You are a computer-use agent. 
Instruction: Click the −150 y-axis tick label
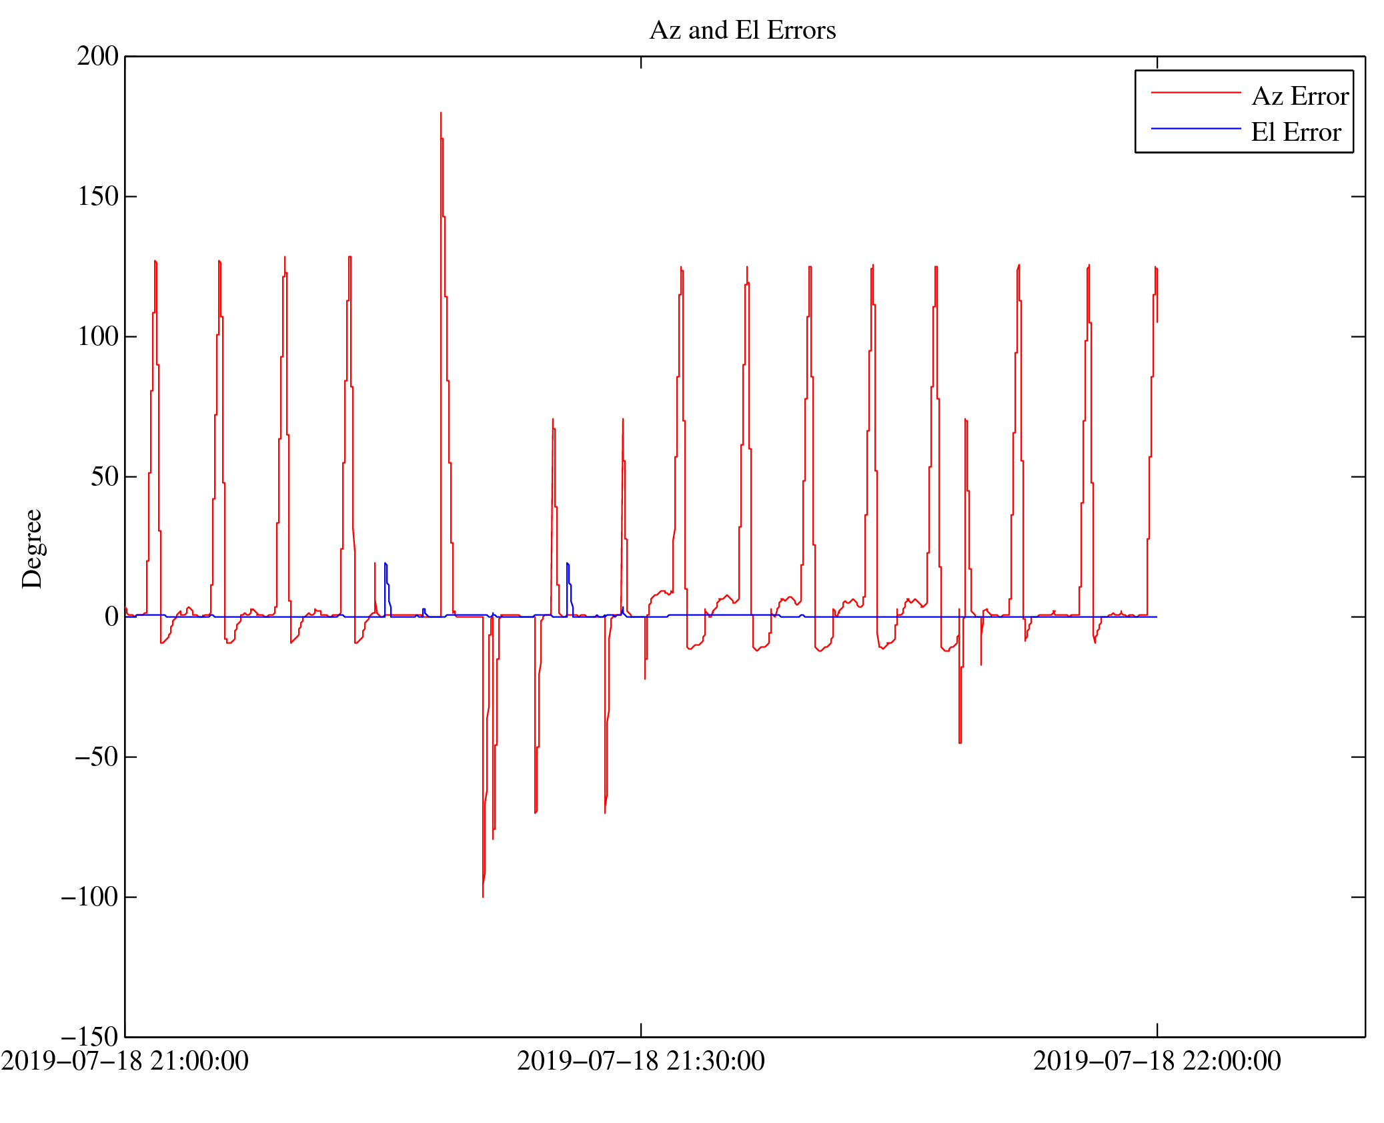pyautogui.click(x=89, y=1038)
